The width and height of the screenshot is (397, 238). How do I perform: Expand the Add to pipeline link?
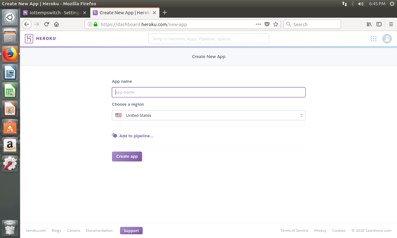pos(136,136)
